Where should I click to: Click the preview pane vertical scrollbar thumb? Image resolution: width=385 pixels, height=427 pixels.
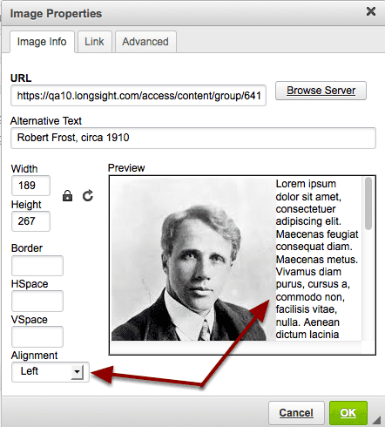368,203
